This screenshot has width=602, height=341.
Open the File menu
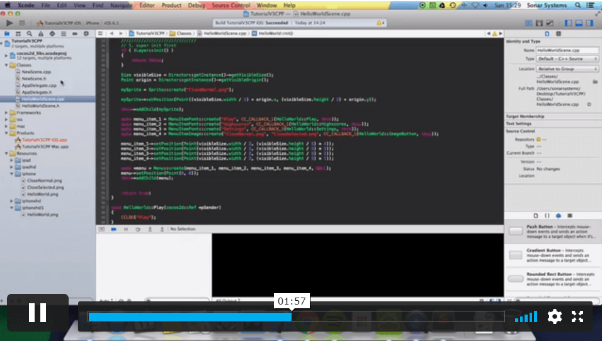pos(46,6)
